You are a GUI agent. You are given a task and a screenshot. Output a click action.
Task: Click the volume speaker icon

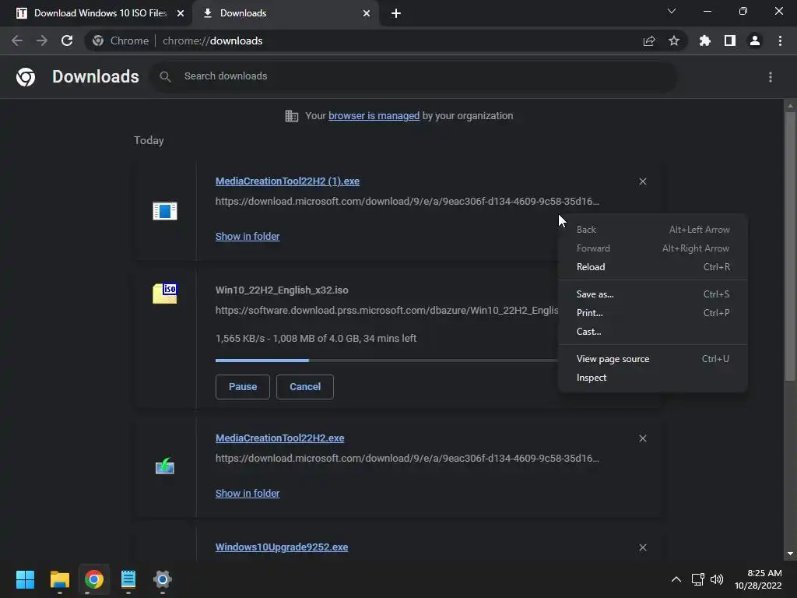point(717,579)
